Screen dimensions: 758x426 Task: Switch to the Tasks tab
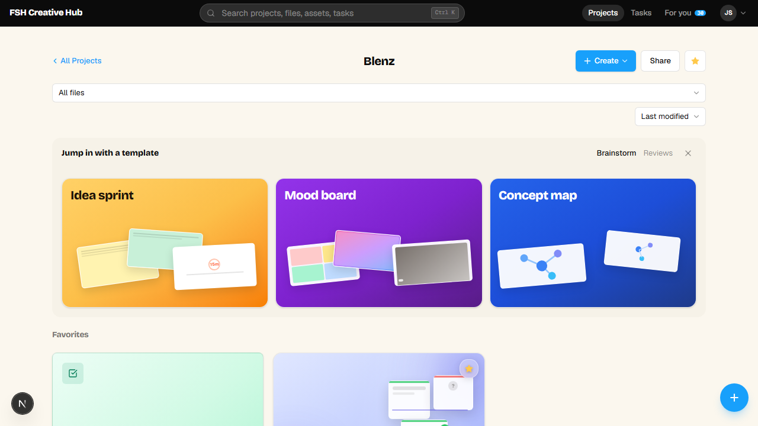(641, 13)
